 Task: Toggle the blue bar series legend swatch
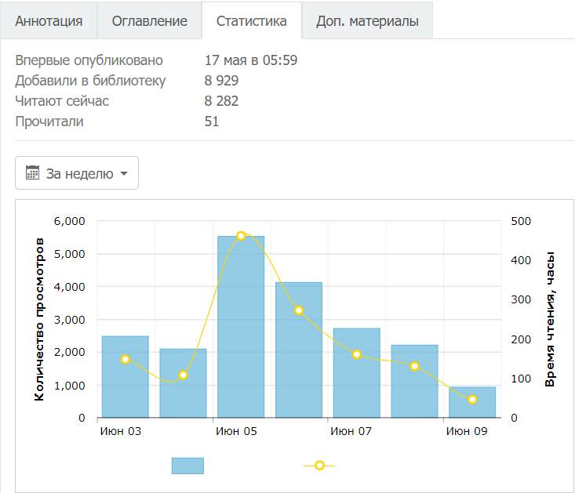click(x=187, y=466)
